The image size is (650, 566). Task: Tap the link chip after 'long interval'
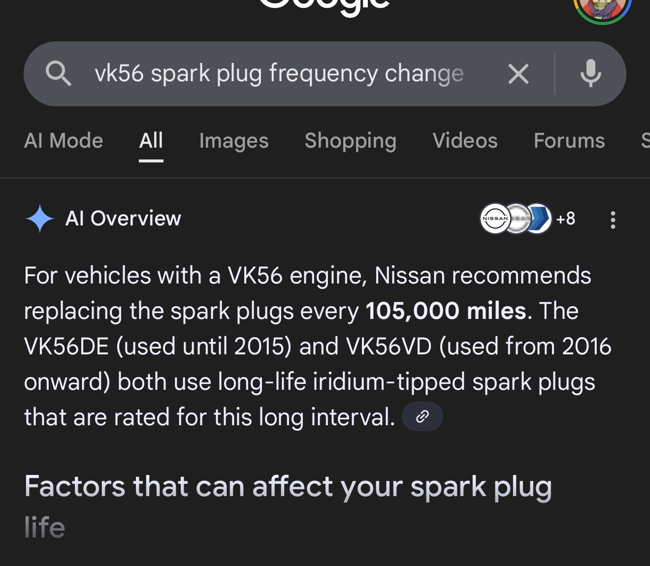(x=422, y=417)
